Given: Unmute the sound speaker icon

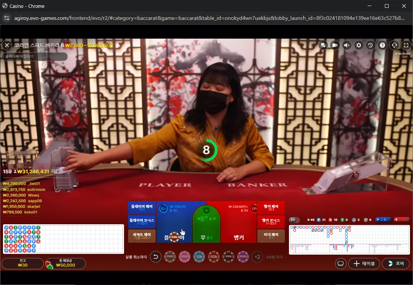Looking at the screenshot, I should tap(347, 45).
